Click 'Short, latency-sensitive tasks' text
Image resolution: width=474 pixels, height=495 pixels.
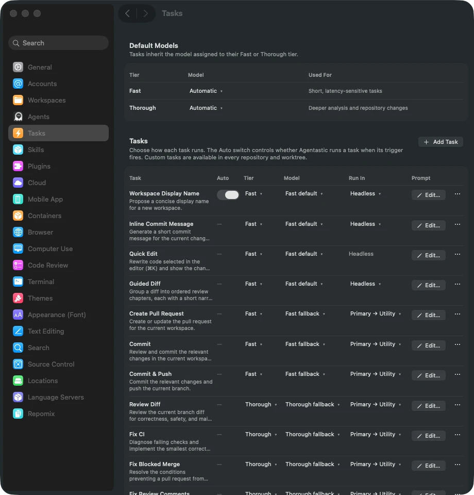tap(345, 91)
